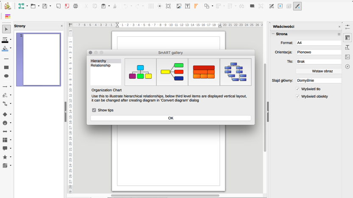Open the line color dropdown arrow

click(11, 39)
